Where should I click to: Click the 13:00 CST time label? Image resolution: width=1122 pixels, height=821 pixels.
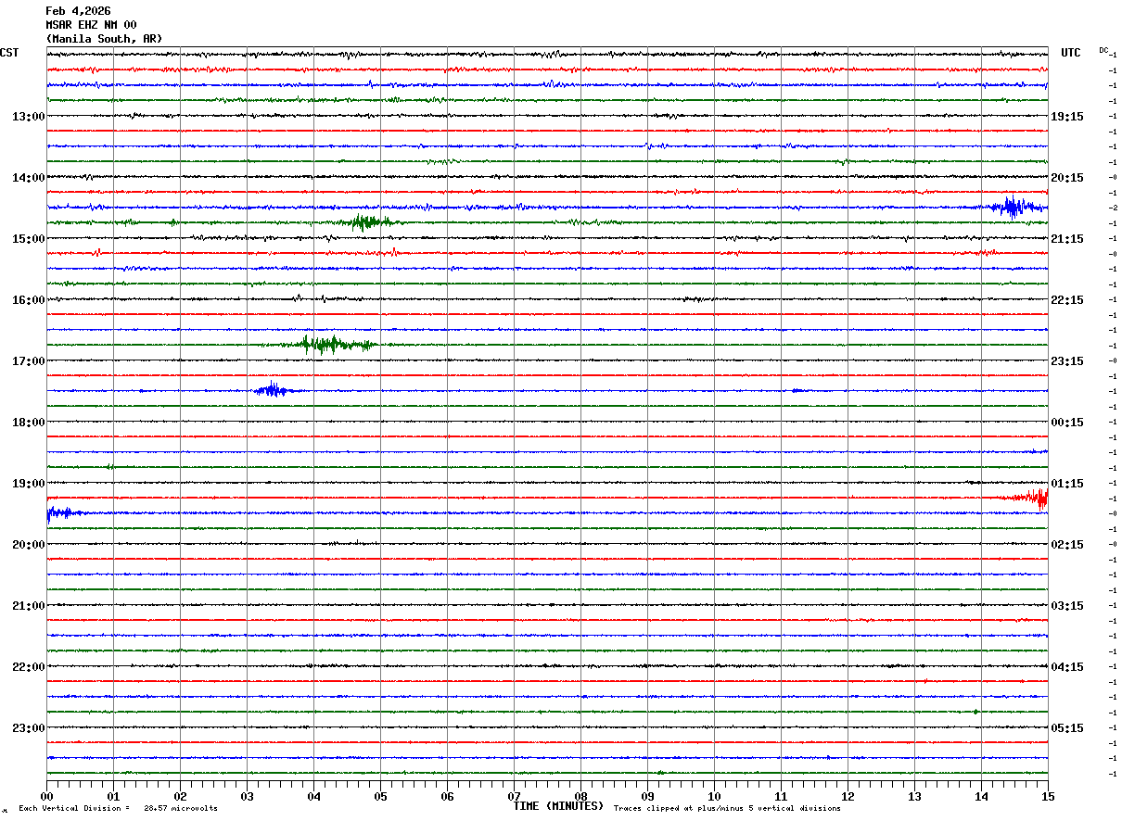(x=28, y=117)
